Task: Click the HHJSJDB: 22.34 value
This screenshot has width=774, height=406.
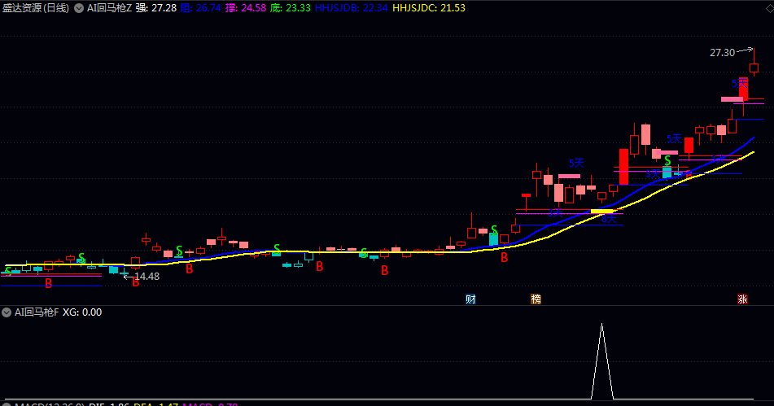Action: [x=352, y=8]
